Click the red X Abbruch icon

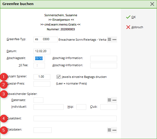pos(128,27)
